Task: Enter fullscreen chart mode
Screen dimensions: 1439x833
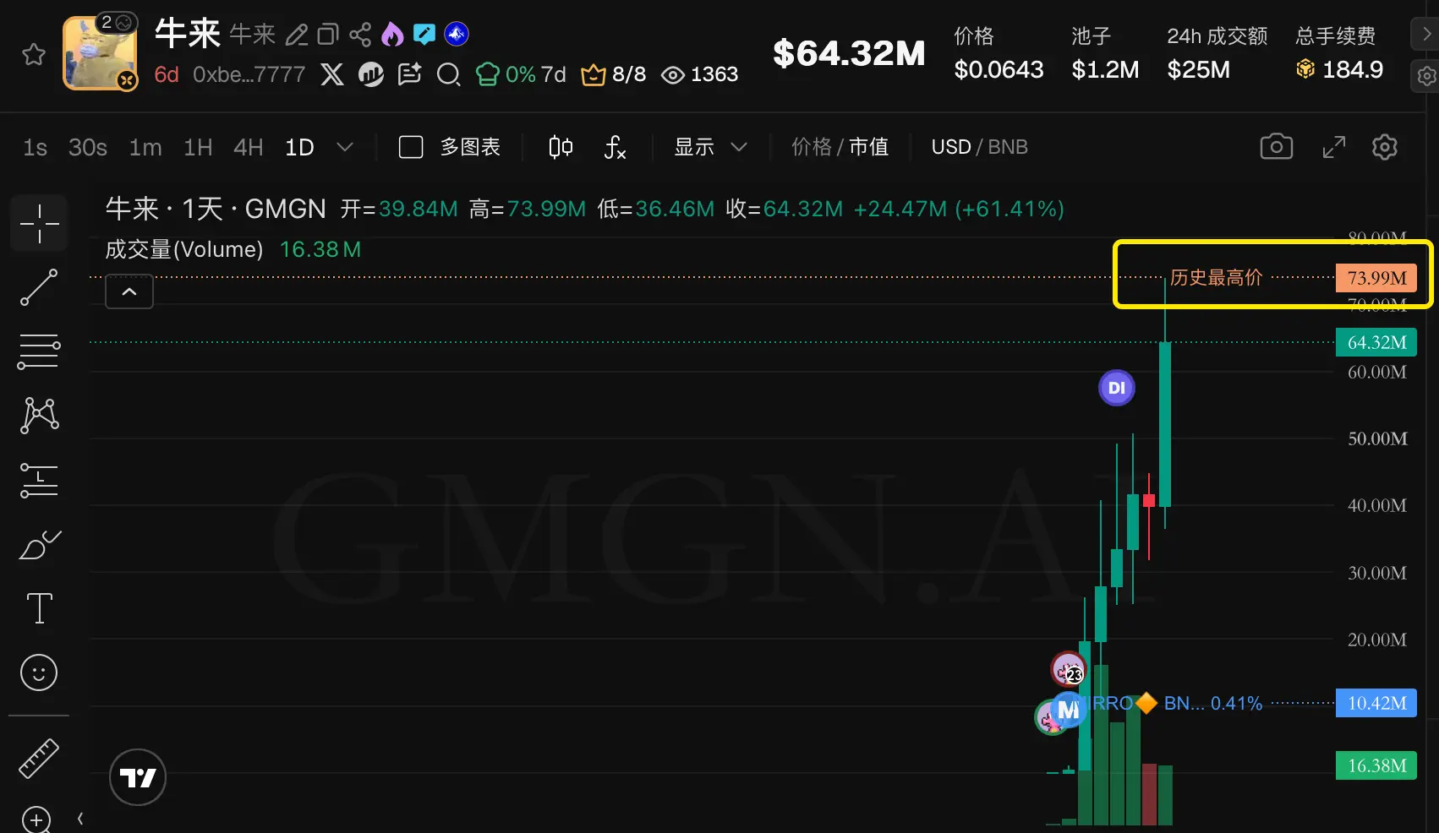Action: [1334, 147]
